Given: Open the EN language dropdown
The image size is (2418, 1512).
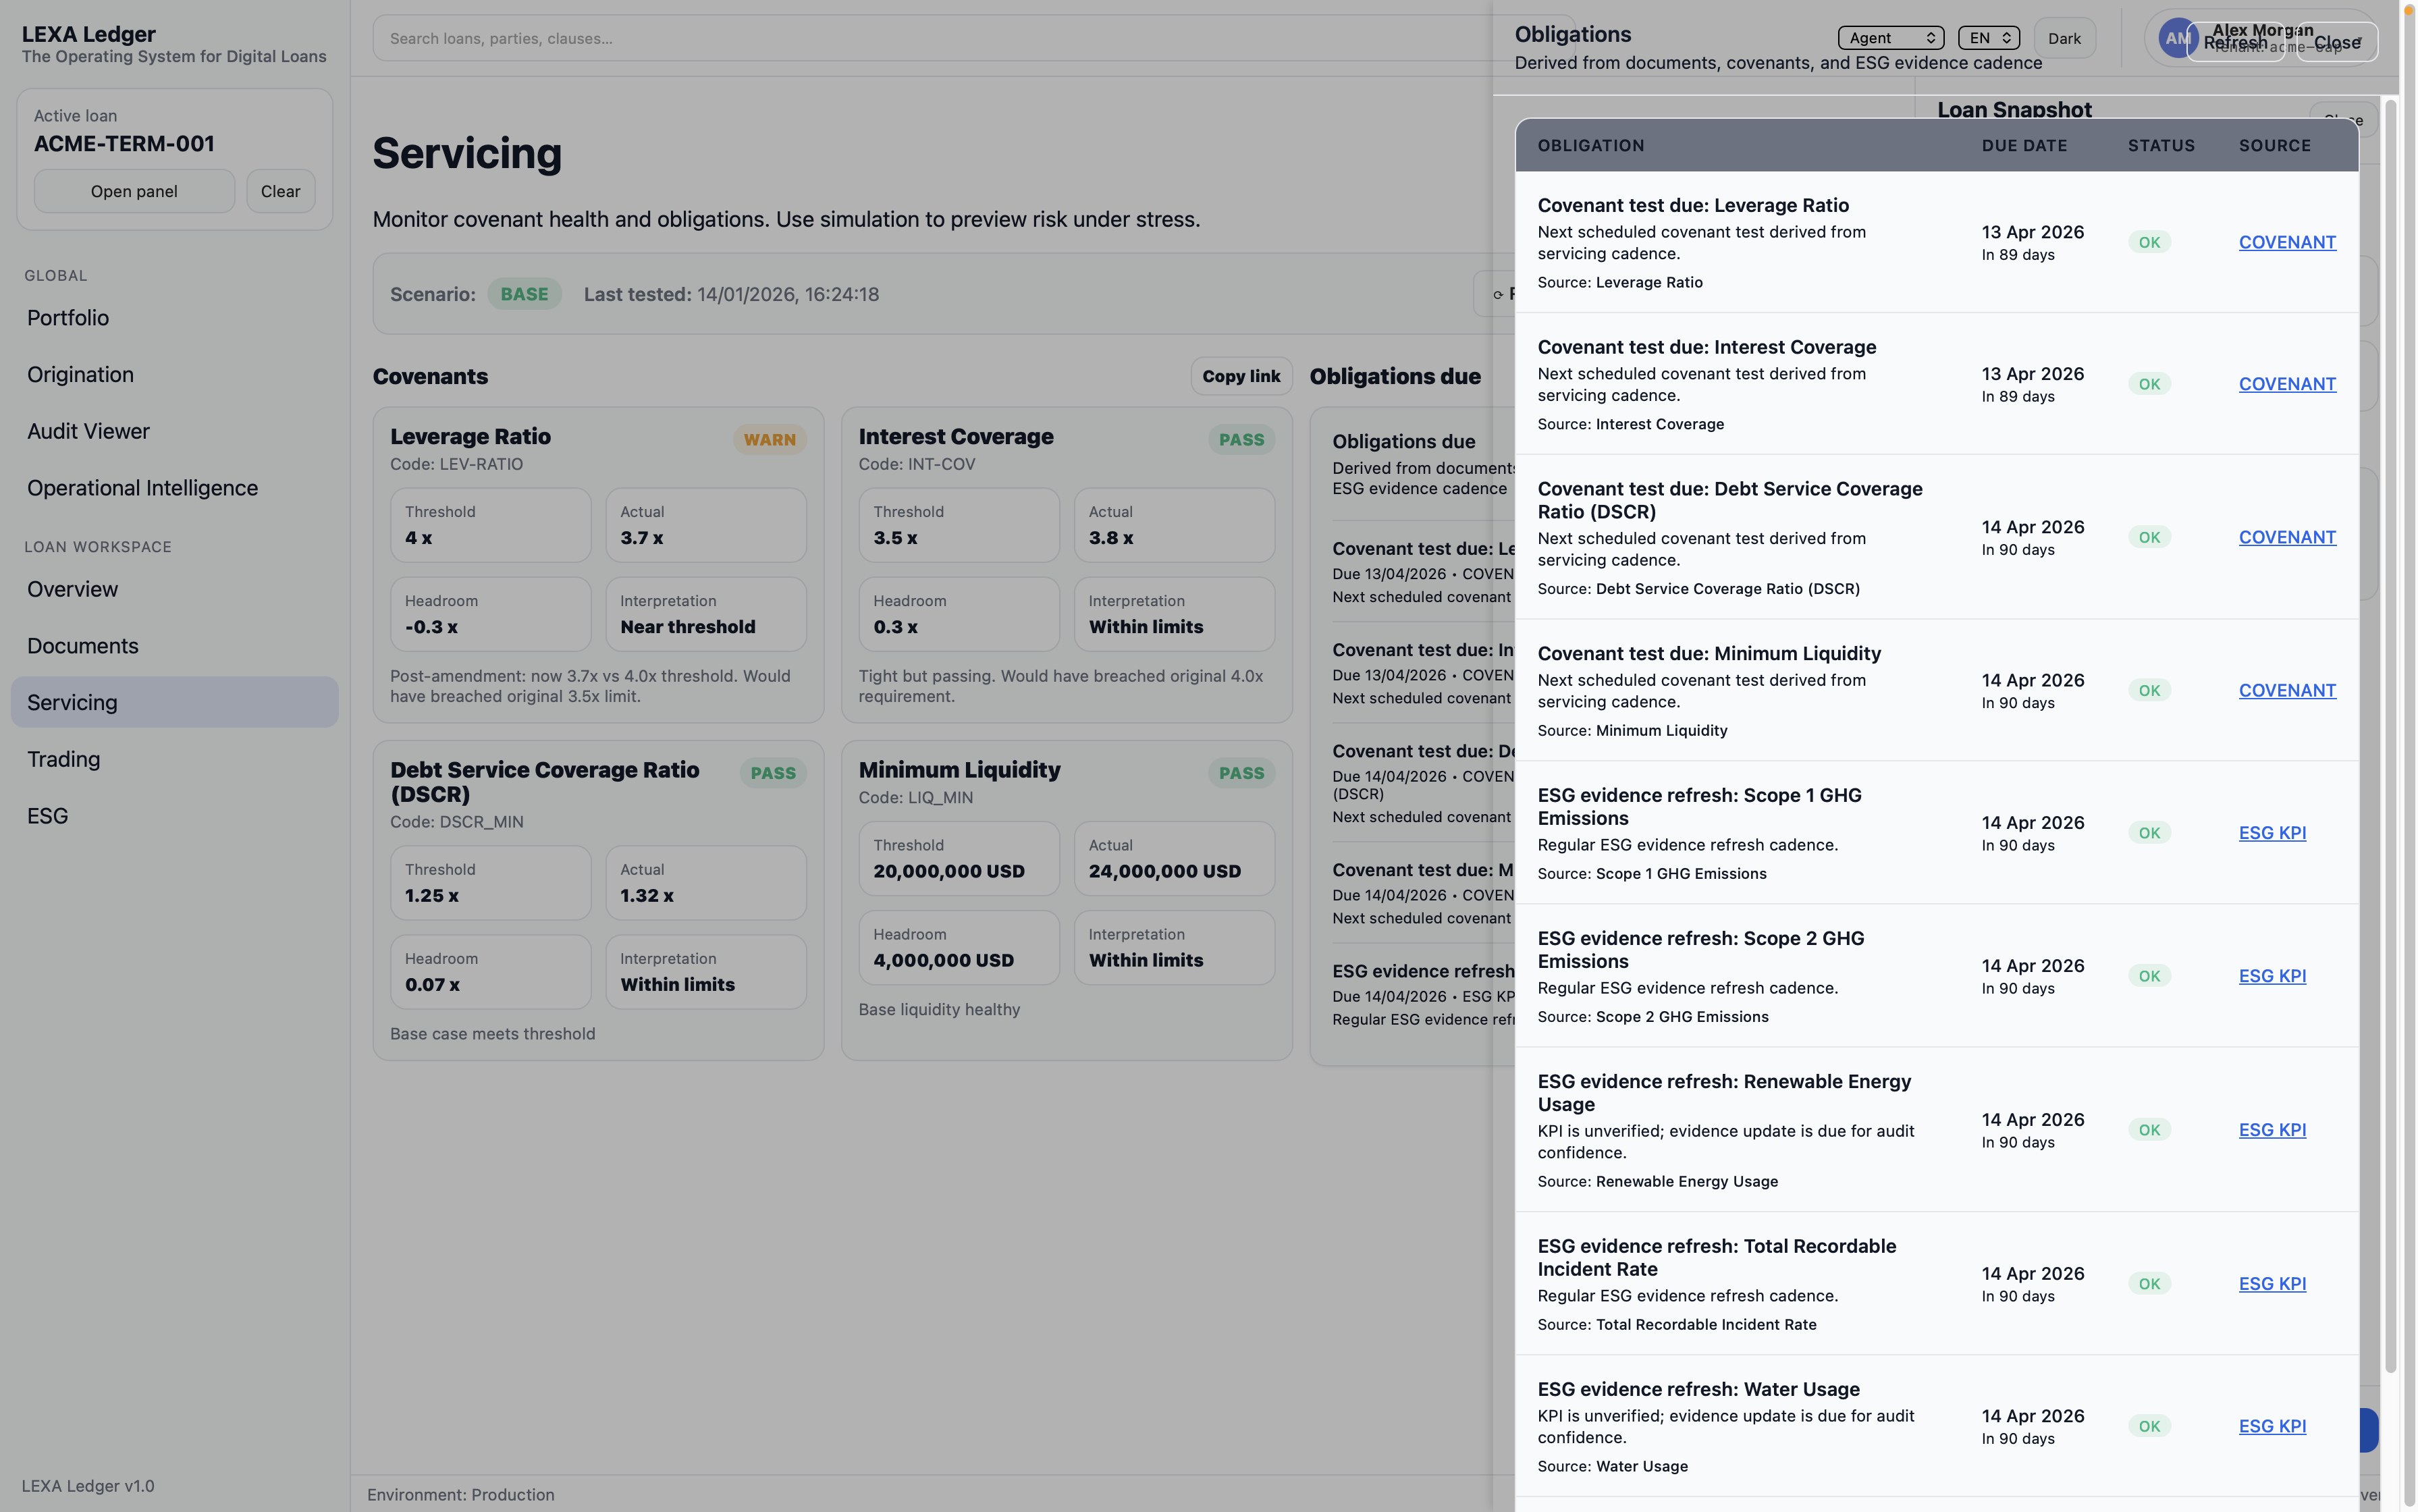Looking at the screenshot, I should tap(1987, 38).
